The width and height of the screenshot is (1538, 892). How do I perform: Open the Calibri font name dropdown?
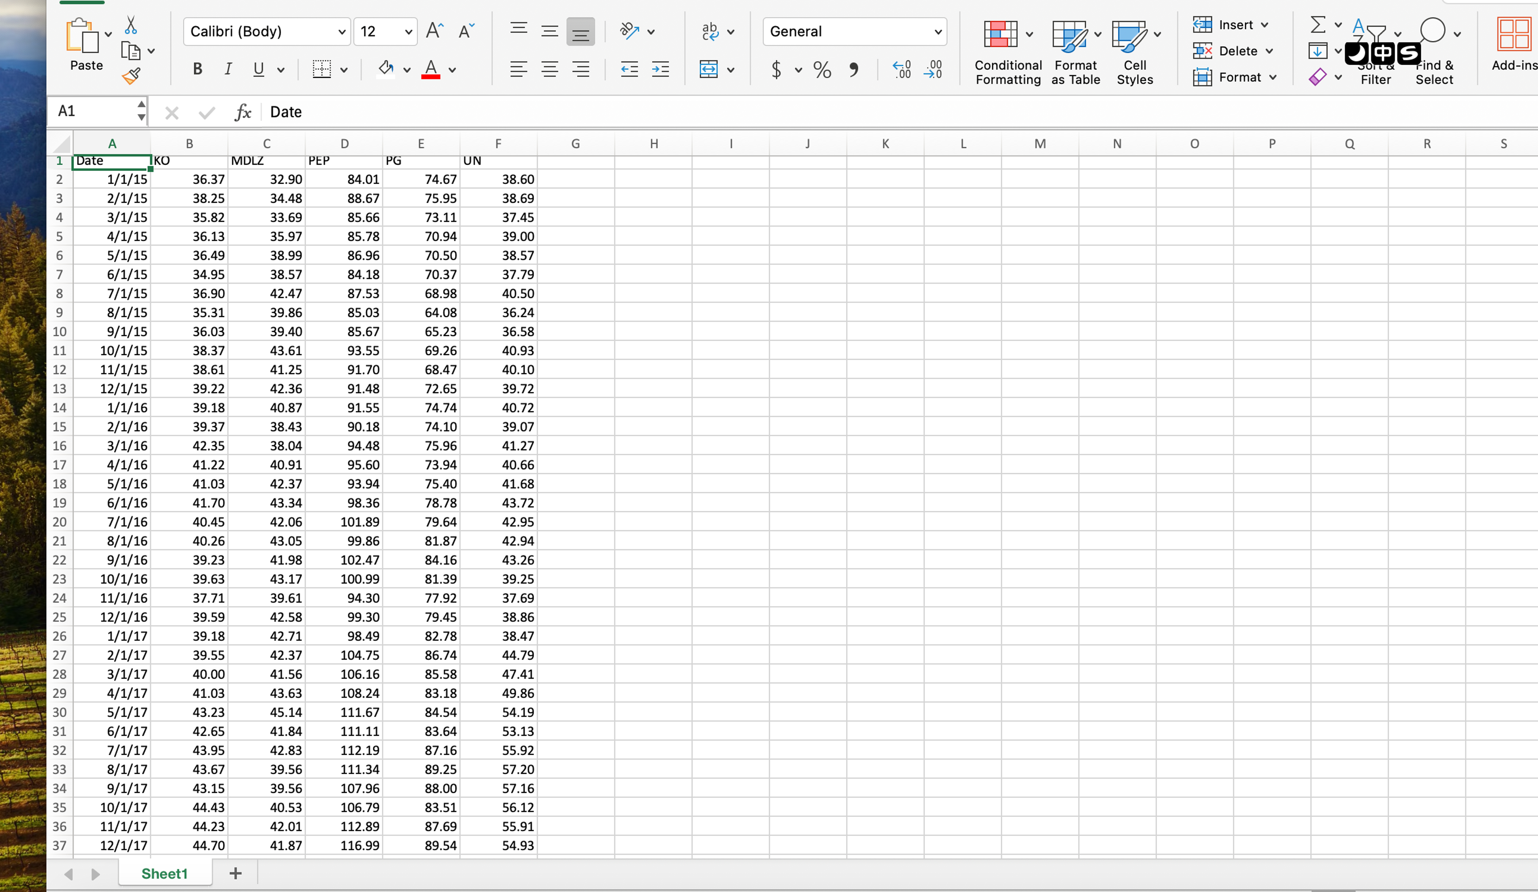[342, 32]
